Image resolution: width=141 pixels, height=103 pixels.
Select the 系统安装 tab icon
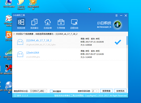(21, 22)
